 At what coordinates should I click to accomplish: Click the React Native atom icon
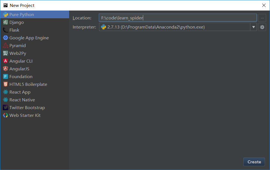click(6, 100)
